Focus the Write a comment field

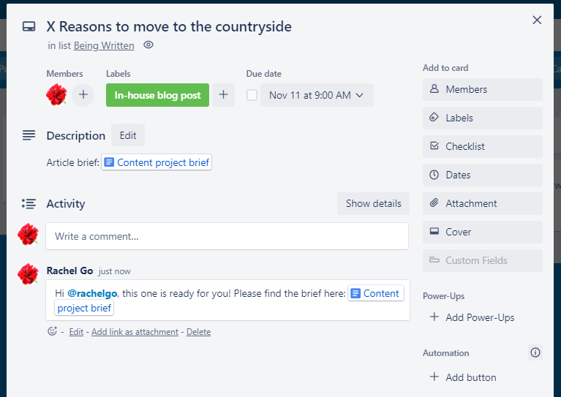[x=227, y=236]
